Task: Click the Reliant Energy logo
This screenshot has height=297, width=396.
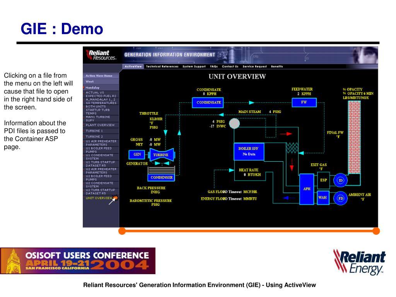Action: point(360,262)
